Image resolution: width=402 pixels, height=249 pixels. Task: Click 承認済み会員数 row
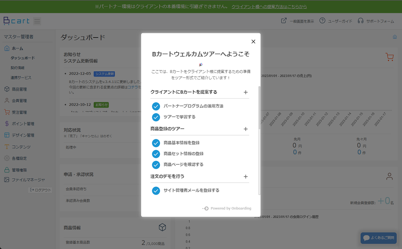pos(103,201)
